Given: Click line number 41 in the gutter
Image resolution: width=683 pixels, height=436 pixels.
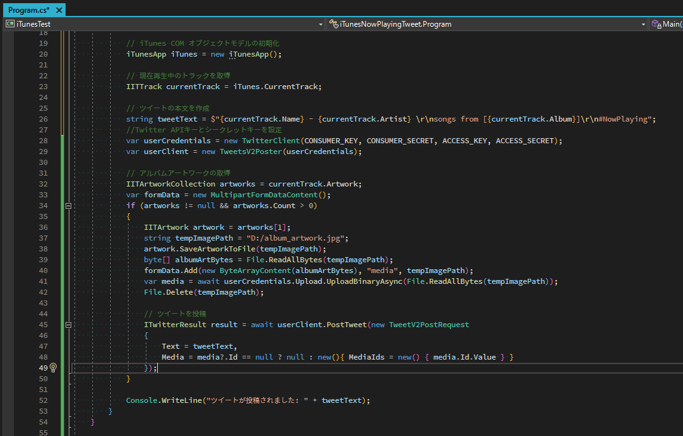Looking at the screenshot, I should coord(43,281).
